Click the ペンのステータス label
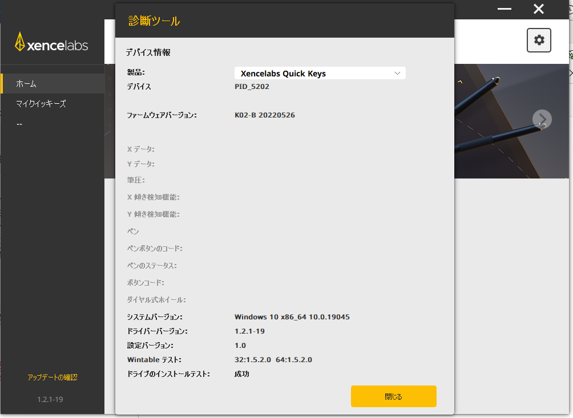Image resolution: width=573 pixels, height=418 pixels. [x=152, y=266]
